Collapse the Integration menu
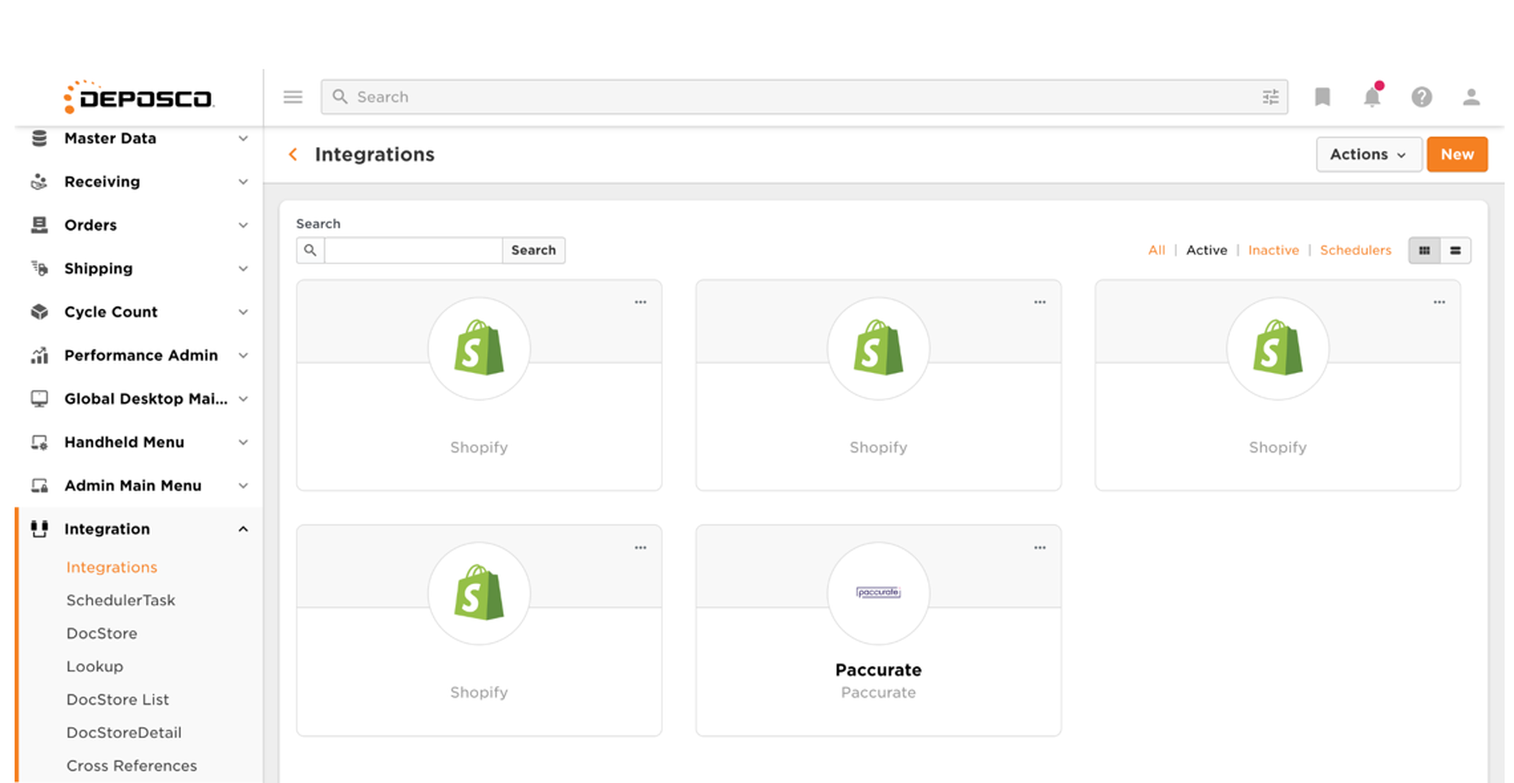Screen dimensions: 1514x783 click(243, 529)
